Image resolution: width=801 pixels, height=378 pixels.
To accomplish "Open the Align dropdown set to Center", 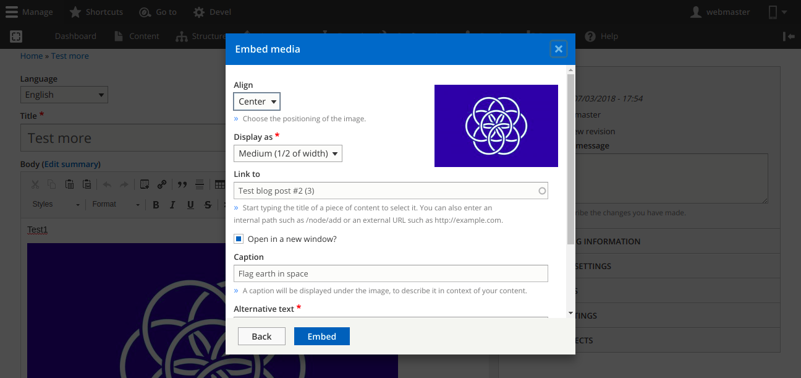I will [x=256, y=101].
